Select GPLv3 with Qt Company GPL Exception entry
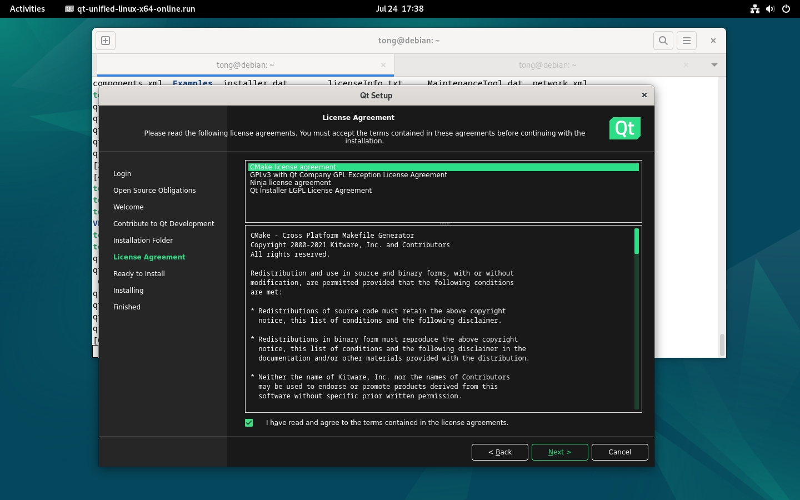The height and width of the screenshot is (500, 800). (x=443, y=175)
